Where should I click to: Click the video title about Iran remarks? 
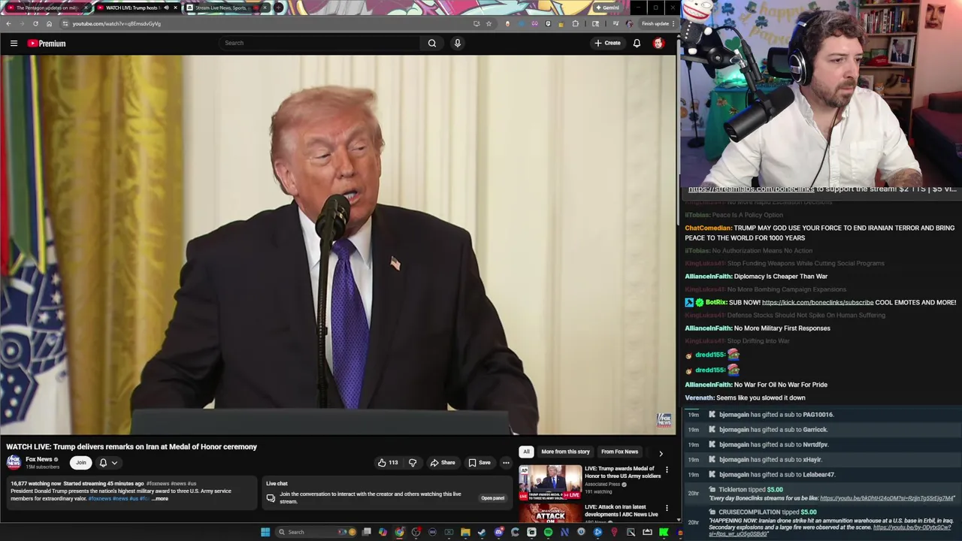pos(132,446)
